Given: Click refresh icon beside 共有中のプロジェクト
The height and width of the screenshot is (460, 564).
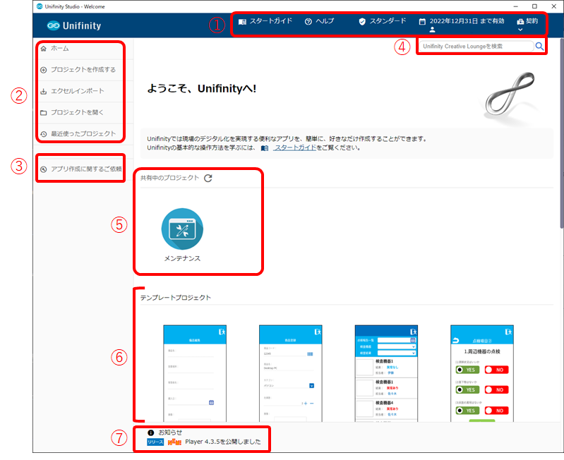Looking at the screenshot, I should [x=208, y=178].
